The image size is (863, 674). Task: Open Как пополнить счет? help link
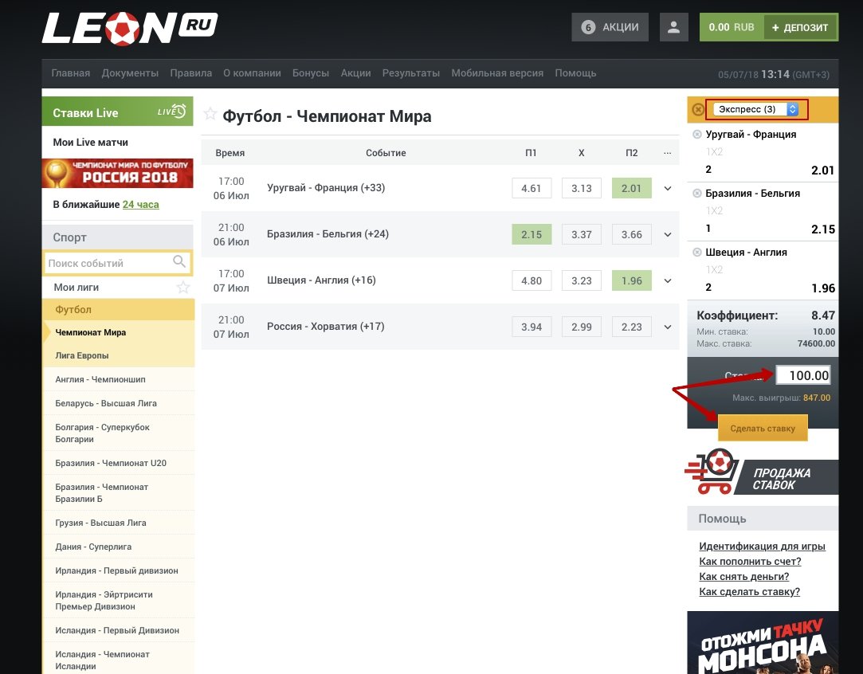[x=750, y=561]
